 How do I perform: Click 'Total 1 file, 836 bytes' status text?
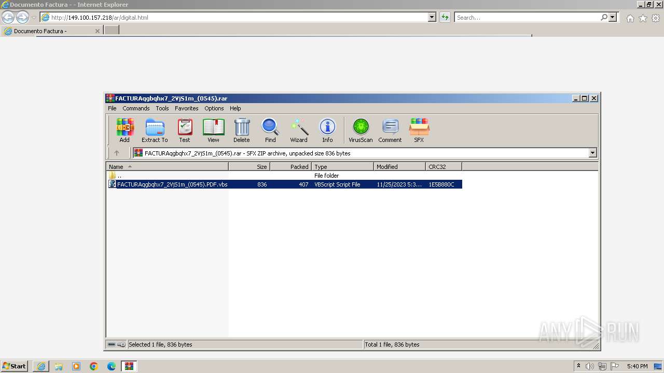pos(392,345)
